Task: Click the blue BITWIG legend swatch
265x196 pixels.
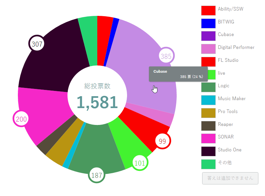Action: (x=208, y=23)
